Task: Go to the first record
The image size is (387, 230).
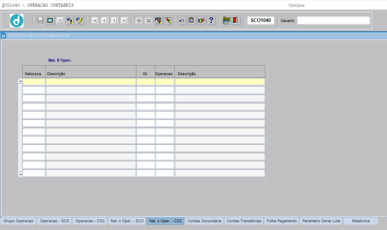Action: (95, 21)
